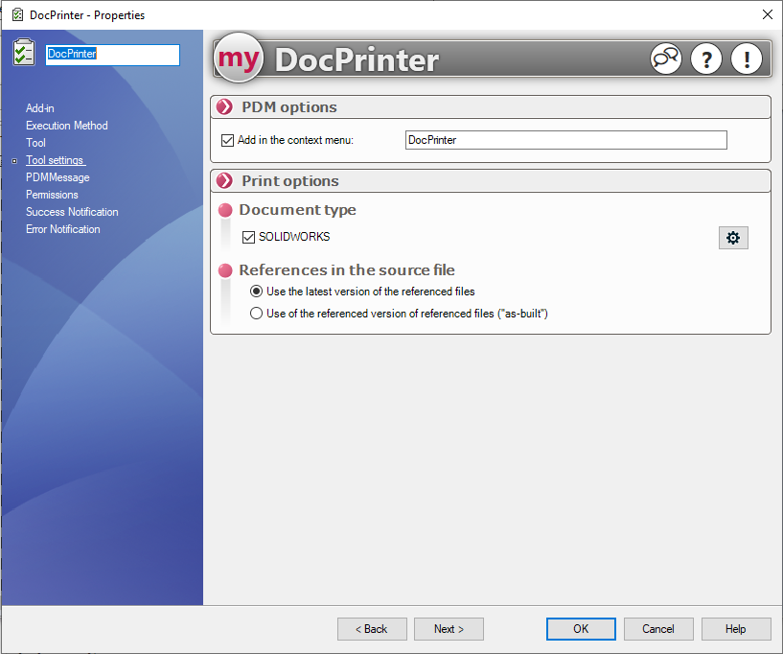Go to Execution Method page

[x=66, y=126]
